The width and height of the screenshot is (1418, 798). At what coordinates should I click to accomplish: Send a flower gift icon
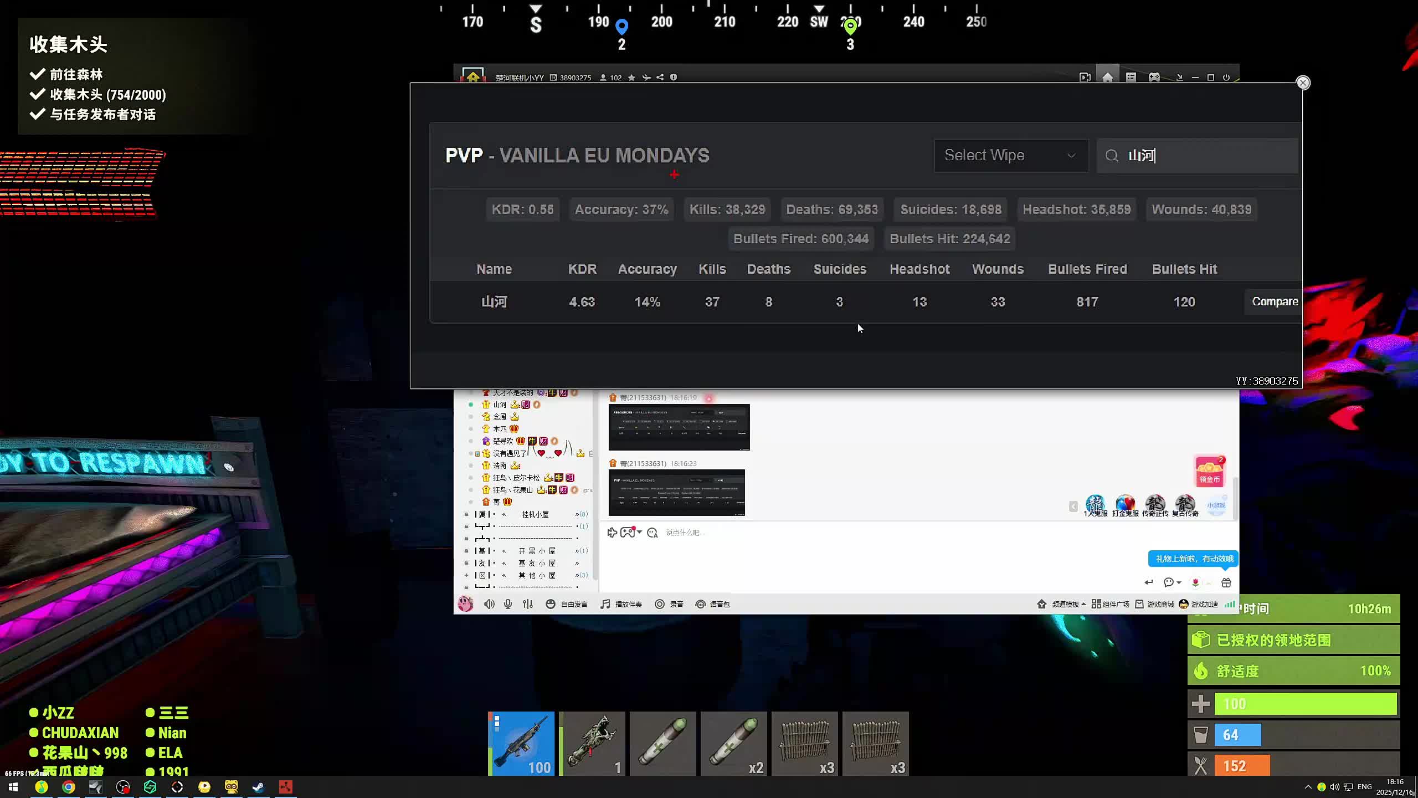[x=1196, y=582]
